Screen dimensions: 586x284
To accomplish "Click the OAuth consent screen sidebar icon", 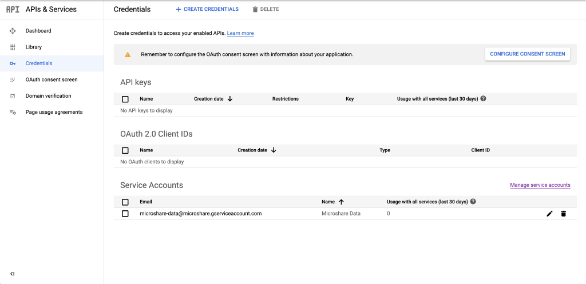I will 13,79.
